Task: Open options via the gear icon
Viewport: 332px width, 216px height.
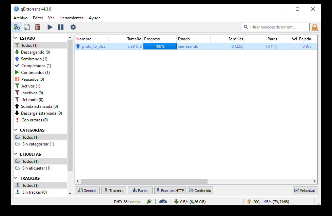Action: tap(73, 27)
